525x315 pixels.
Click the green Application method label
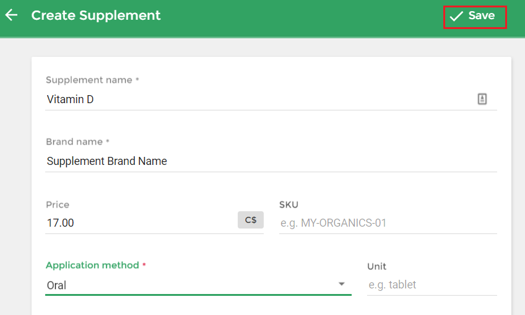(92, 265)
